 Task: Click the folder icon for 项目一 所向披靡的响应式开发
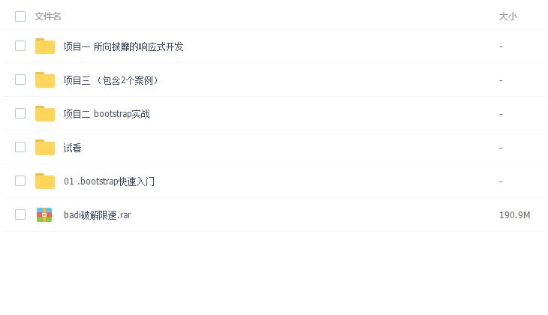(x=45, y=46)
